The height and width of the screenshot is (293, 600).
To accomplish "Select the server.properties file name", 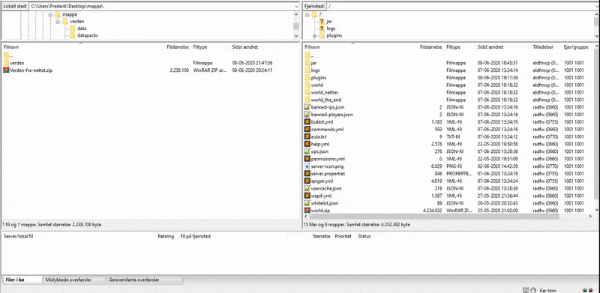I will [328, 174].
